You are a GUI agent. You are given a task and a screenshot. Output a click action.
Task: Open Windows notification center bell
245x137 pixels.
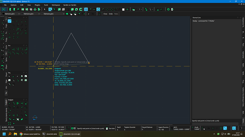[242, 134]
